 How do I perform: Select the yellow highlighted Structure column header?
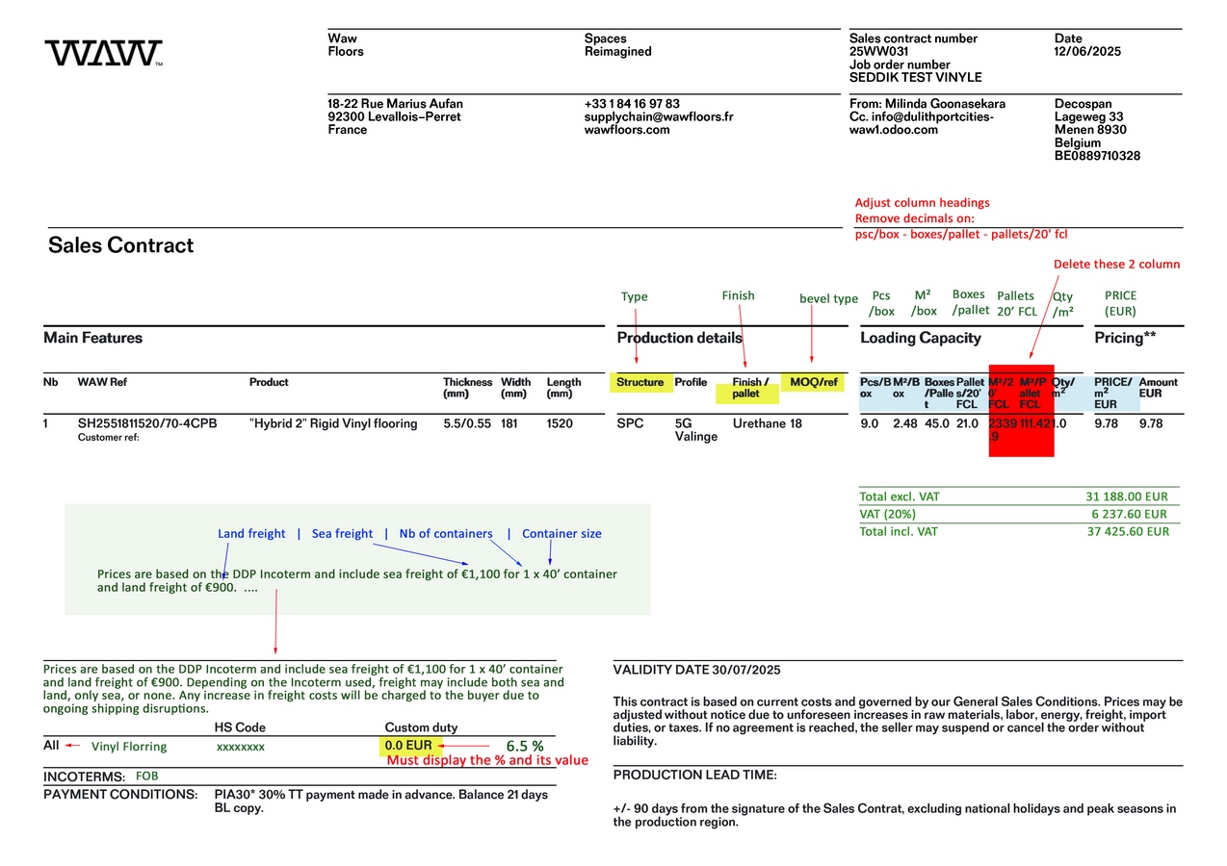tap(640, 382)
